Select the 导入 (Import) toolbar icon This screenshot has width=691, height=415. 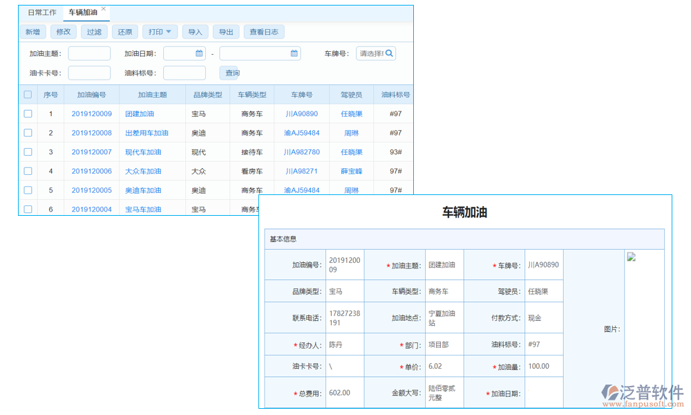click(x=193, y=31)
